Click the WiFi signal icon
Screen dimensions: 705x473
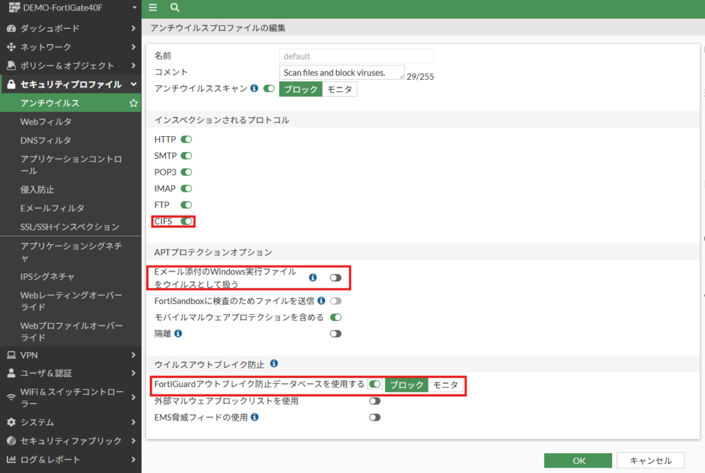[x=11, y=397]
